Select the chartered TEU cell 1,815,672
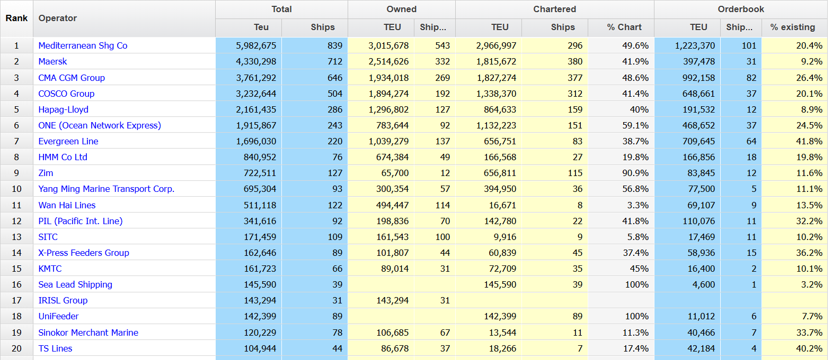This screenshot has width=832, height=360. (489, 61)
